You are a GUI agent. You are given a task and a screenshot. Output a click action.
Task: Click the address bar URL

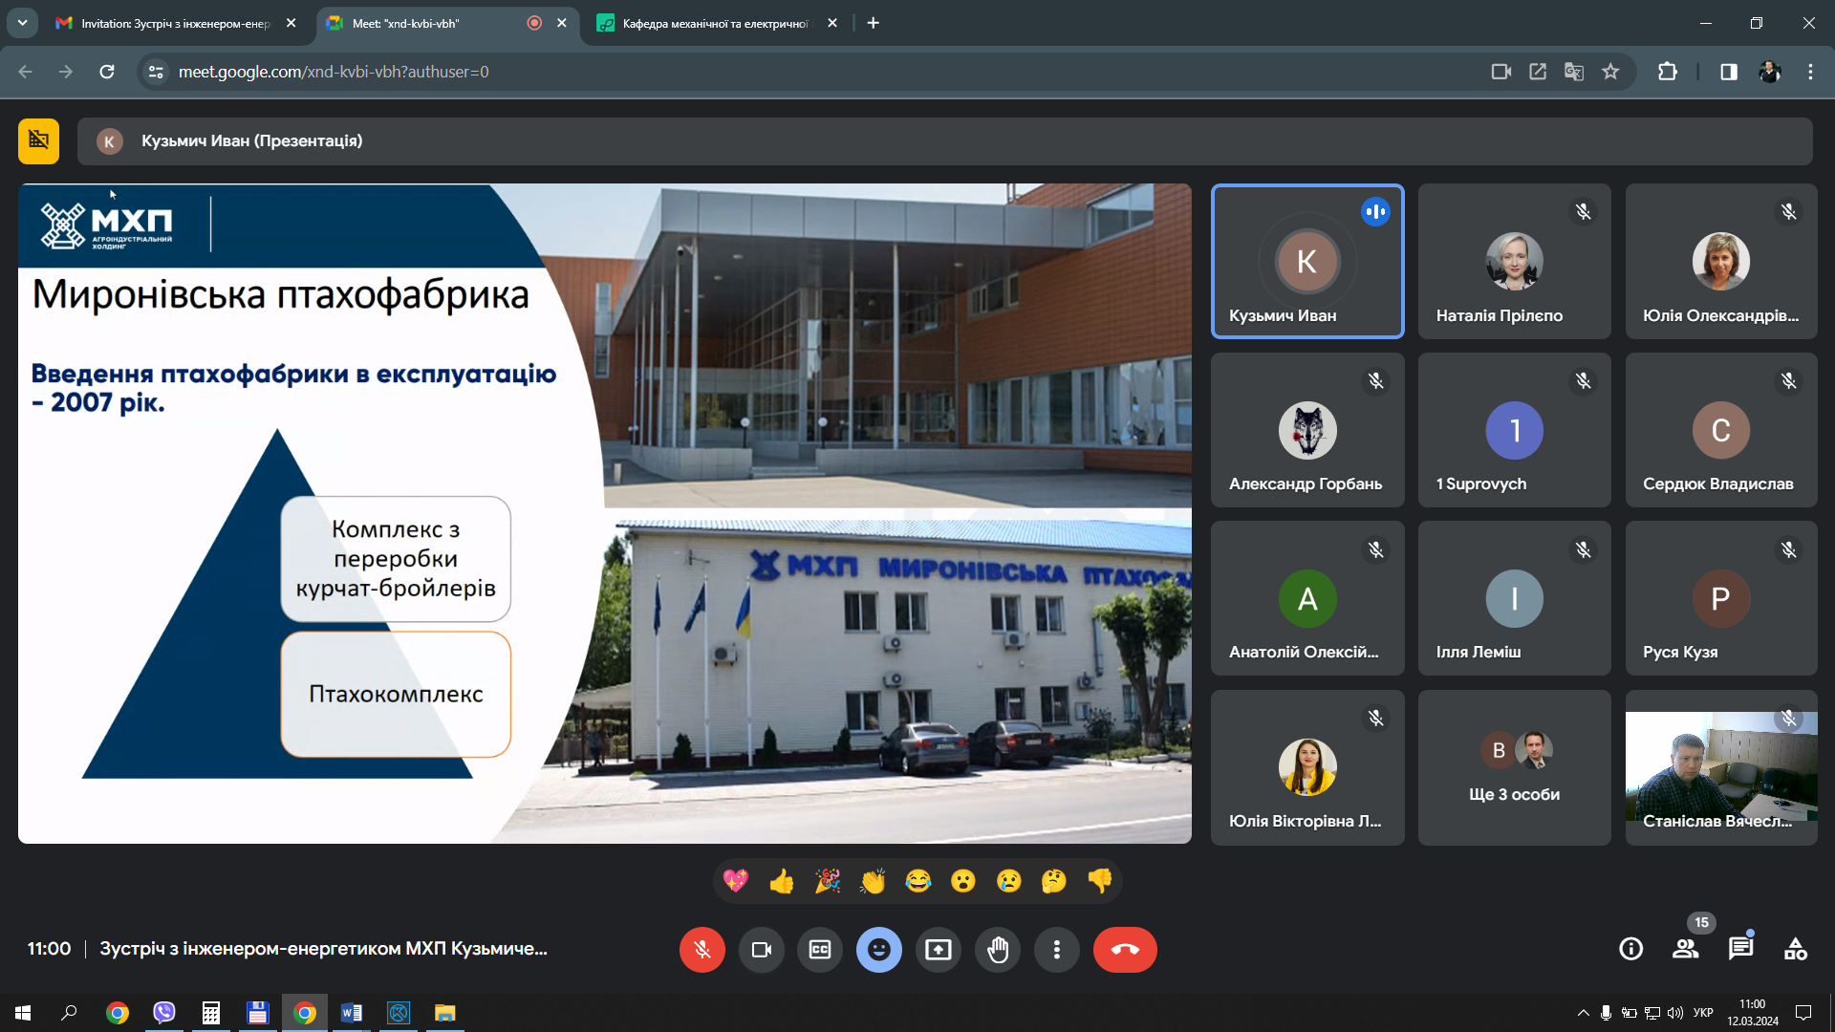(334, 72)
